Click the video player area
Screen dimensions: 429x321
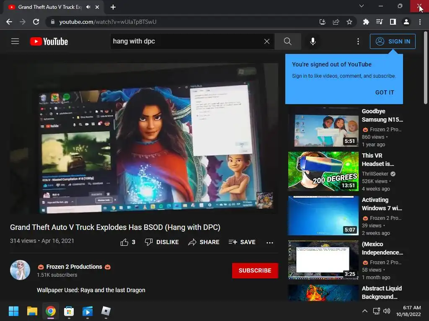point(144,138)
